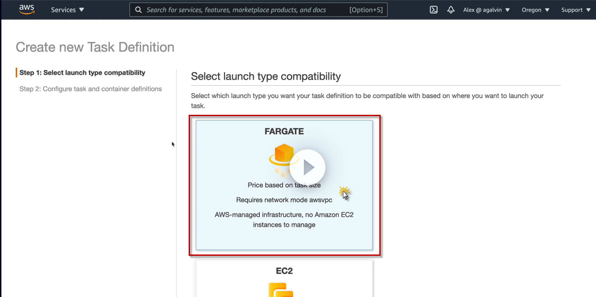Click the Services dropdown arrow
The image size is (596, 297).
click(82, 10)
